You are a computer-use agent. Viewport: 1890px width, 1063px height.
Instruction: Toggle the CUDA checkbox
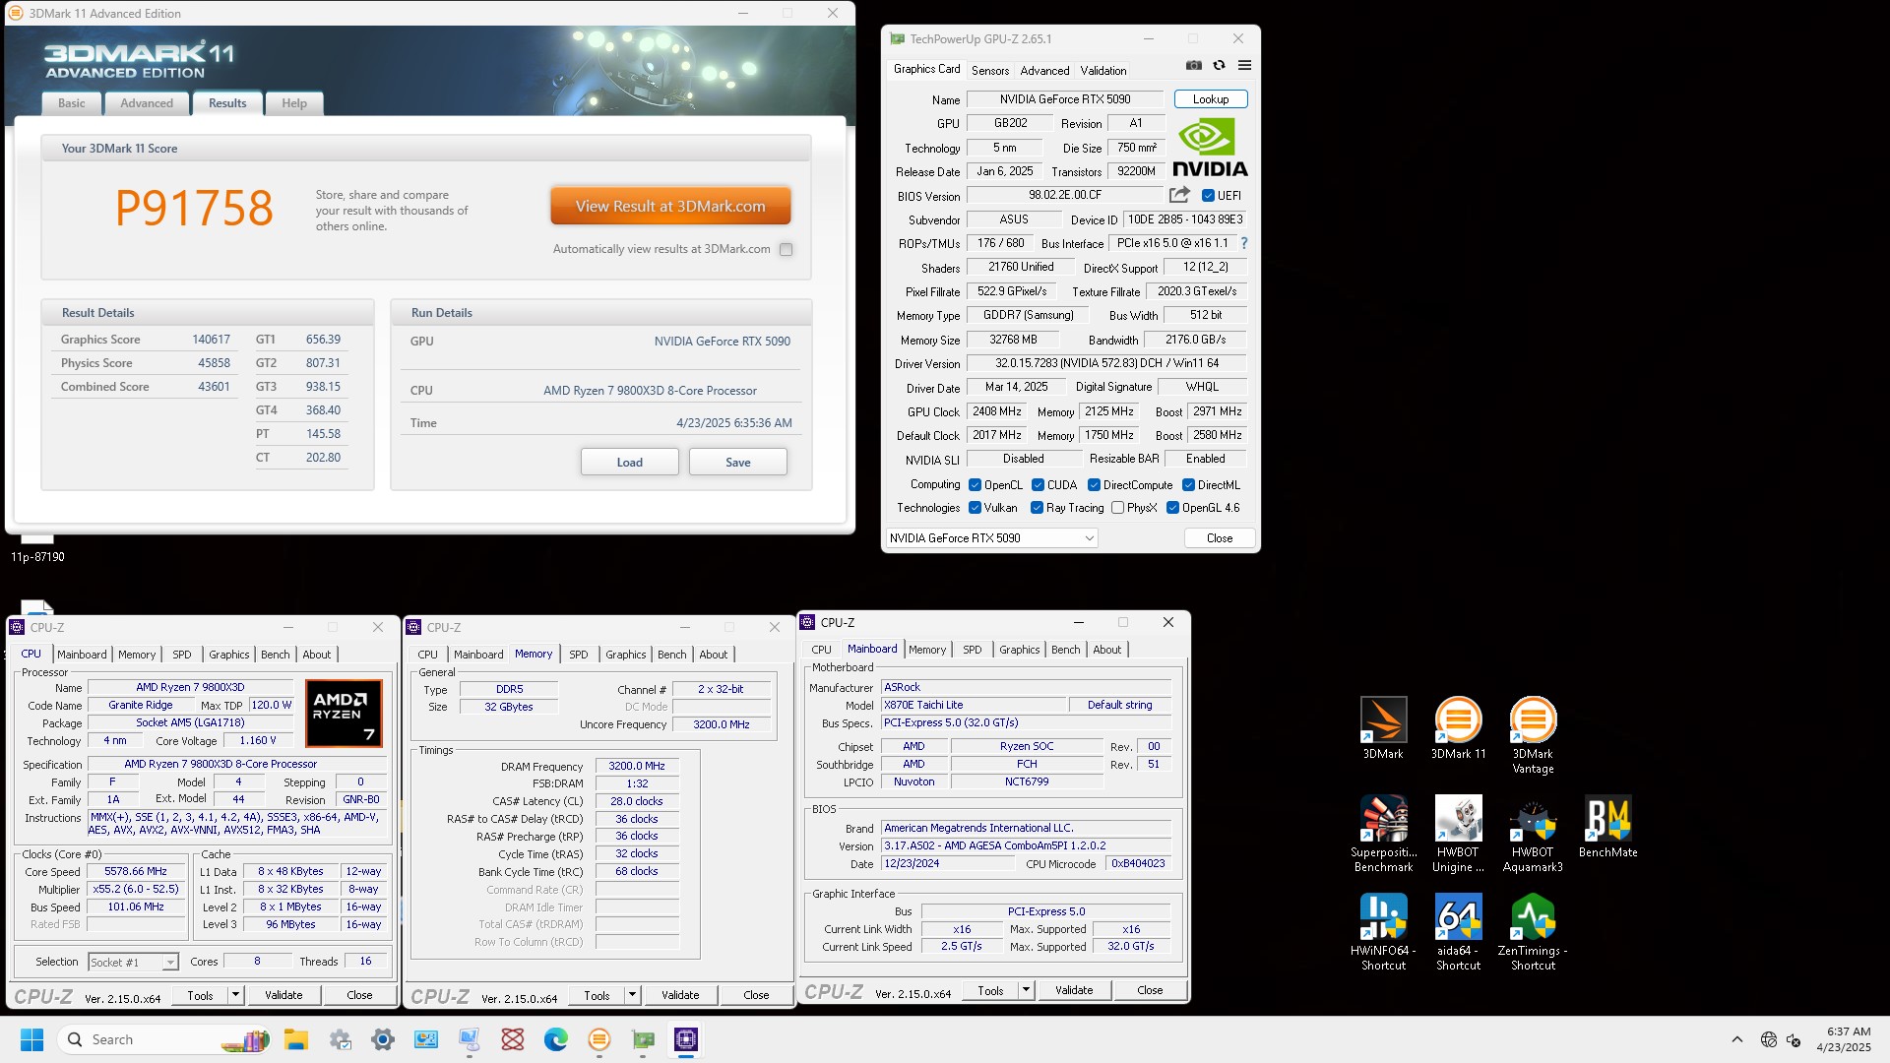(x=1038, y=485)
